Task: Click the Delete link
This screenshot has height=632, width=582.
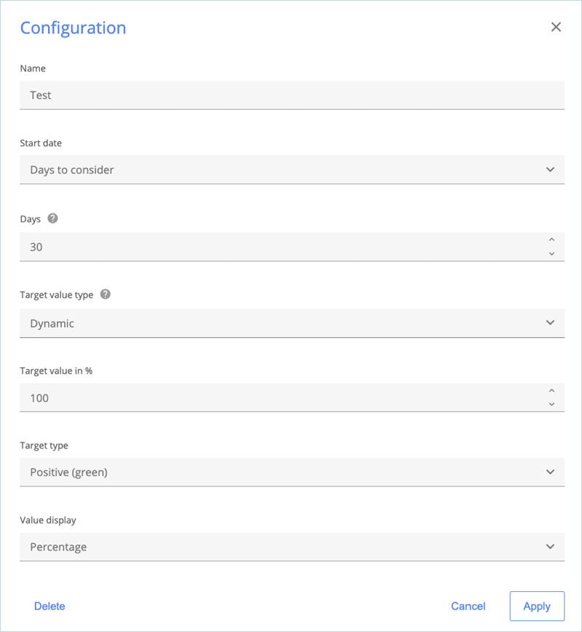Action: click(x=49, y=606)
